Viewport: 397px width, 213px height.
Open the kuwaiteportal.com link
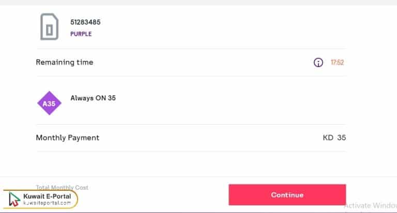(47, 203)
